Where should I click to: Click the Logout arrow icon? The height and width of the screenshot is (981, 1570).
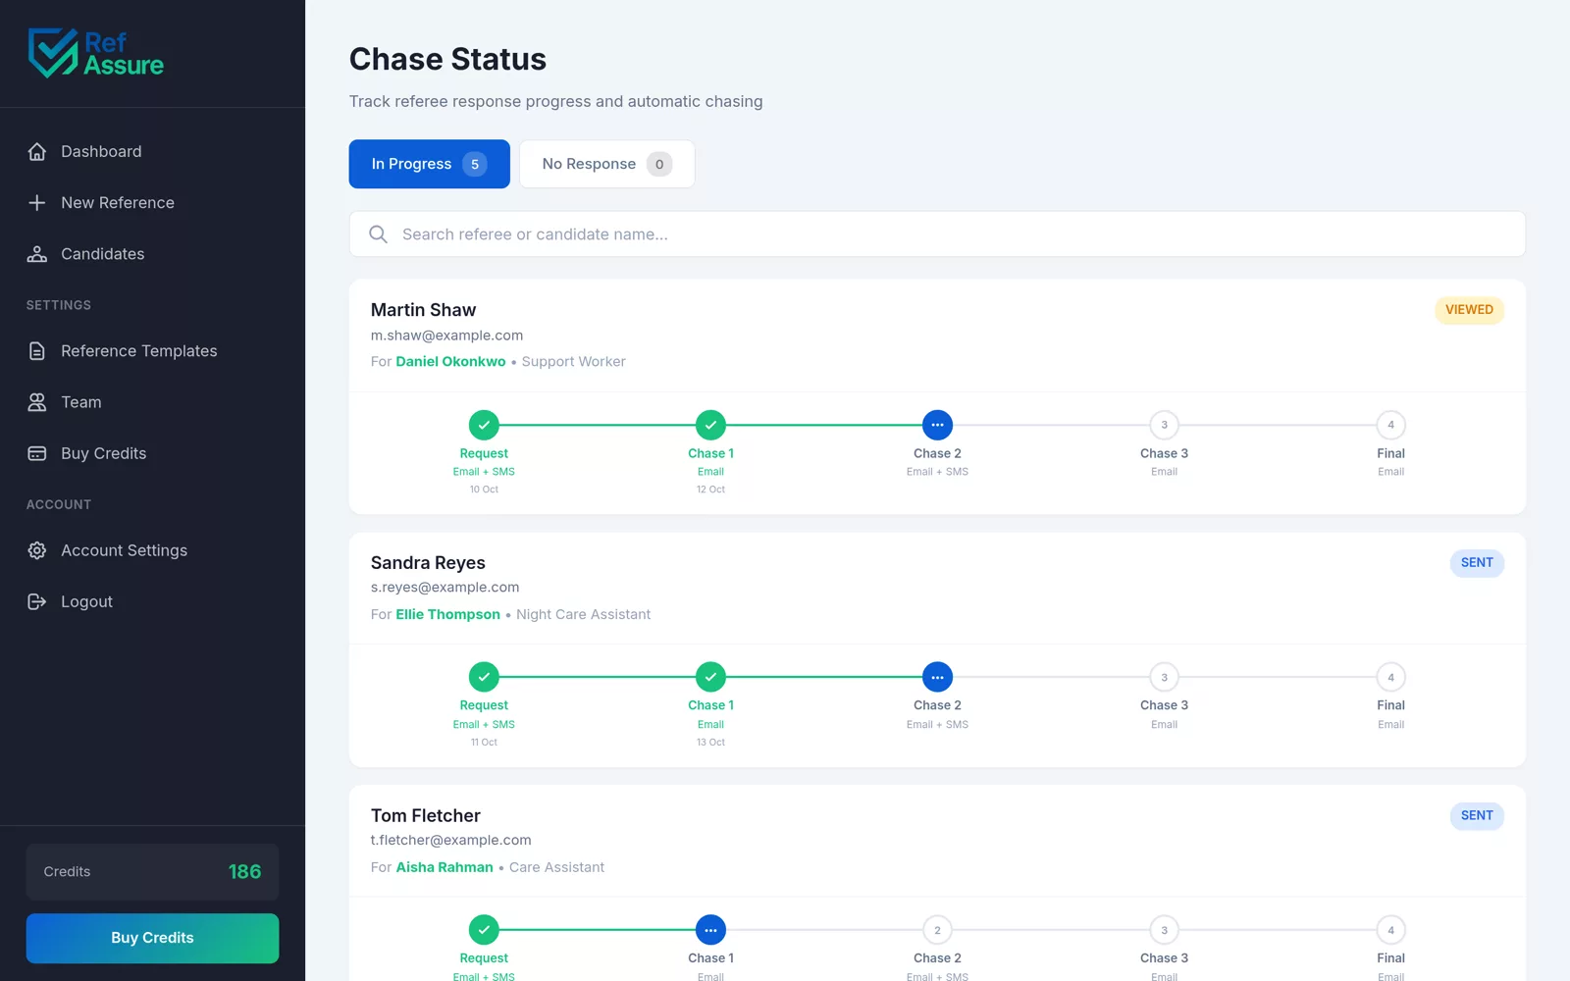[x=37, y=601]
